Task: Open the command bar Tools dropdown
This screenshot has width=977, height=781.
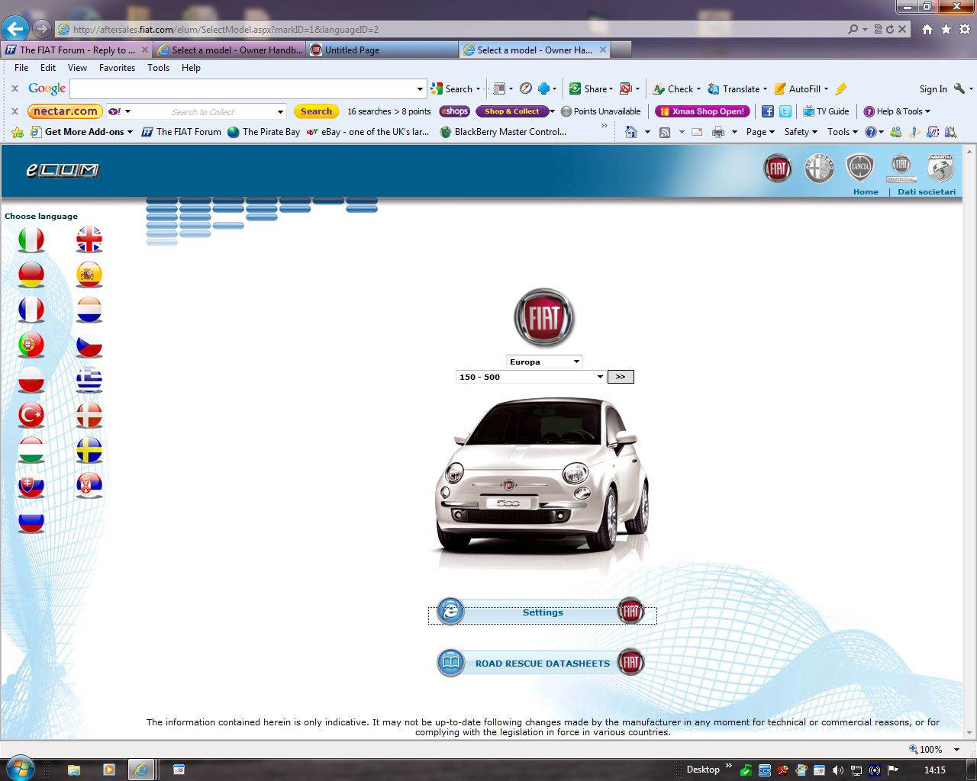Action: click(x=843, y=132)
